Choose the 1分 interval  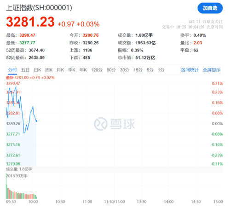point(161,70)
